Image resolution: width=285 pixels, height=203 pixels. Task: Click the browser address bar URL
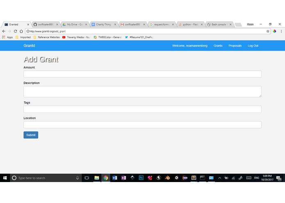tap(48, 31)
